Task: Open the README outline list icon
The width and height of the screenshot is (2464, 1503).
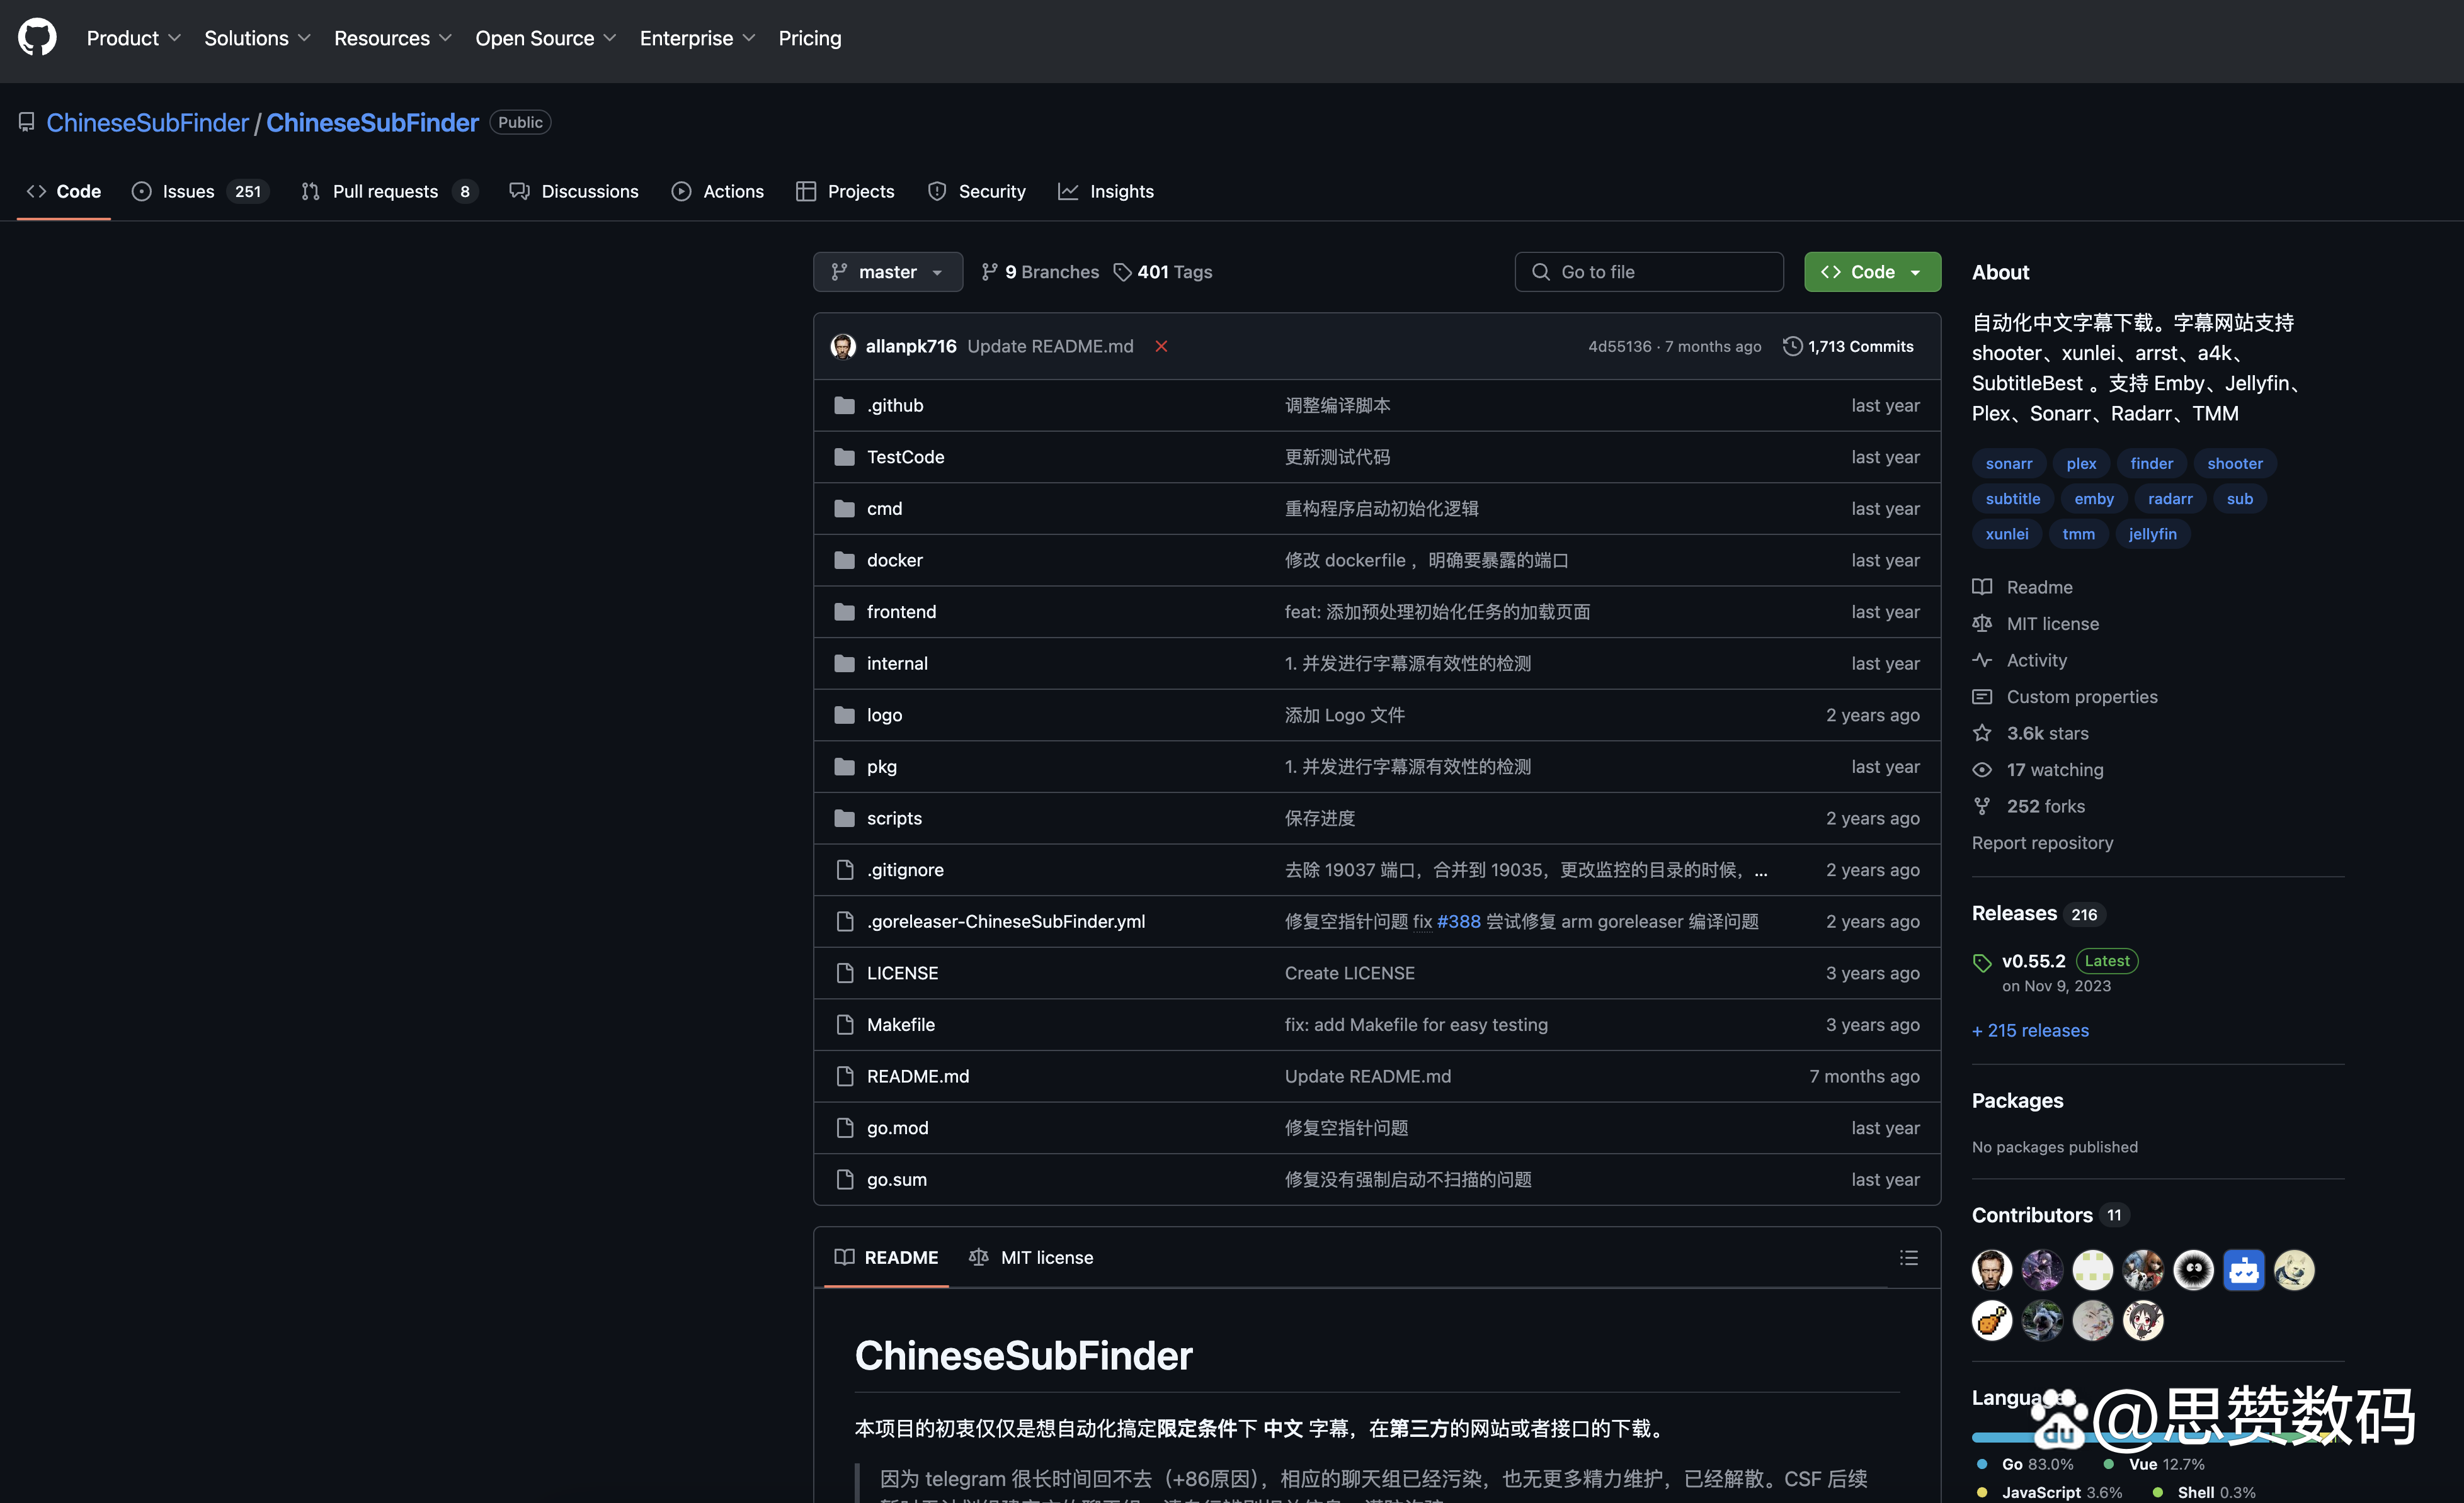Action: click(x=1908, y=1257)
